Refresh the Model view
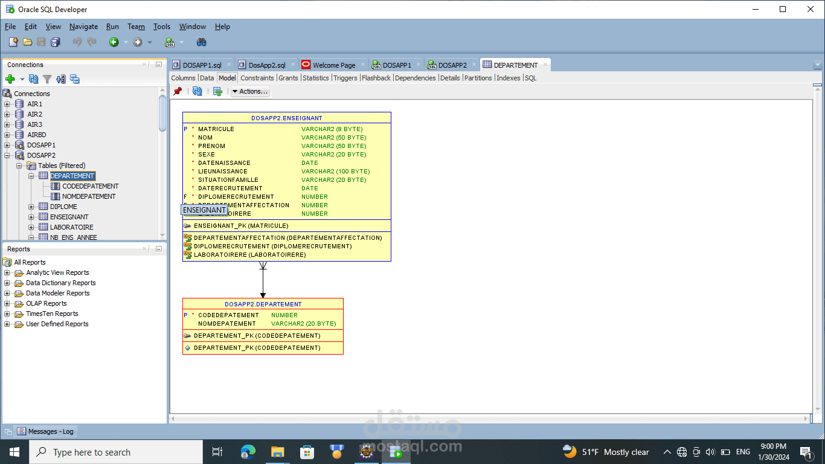The image size is (825, 464). (197, 91)
